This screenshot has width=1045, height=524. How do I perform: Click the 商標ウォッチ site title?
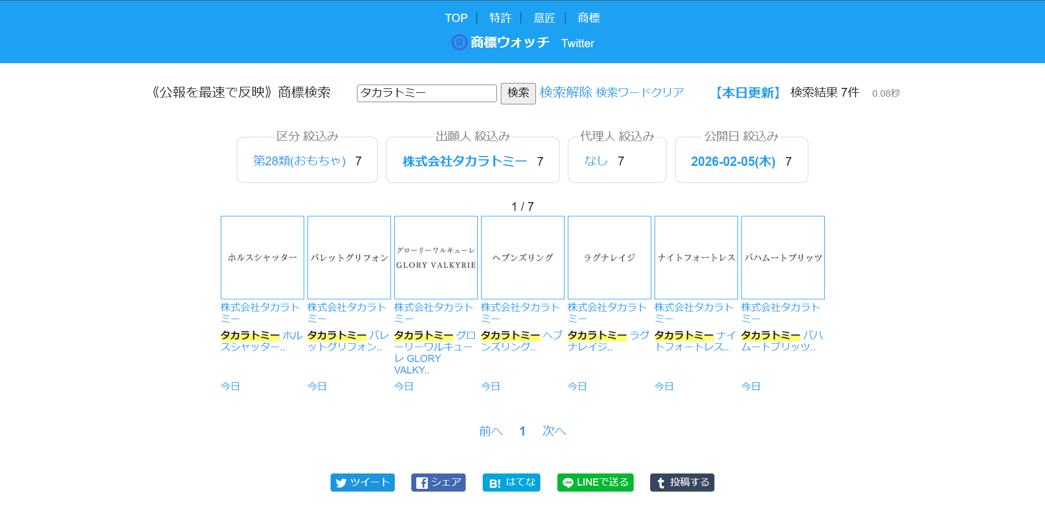pyautogui.click(x=510, y=42)
